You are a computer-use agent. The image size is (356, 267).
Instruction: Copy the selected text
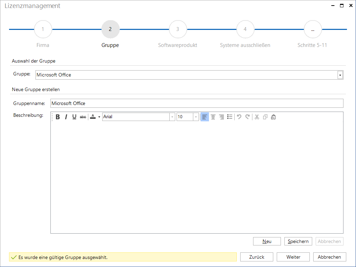(x=265, y=117)
